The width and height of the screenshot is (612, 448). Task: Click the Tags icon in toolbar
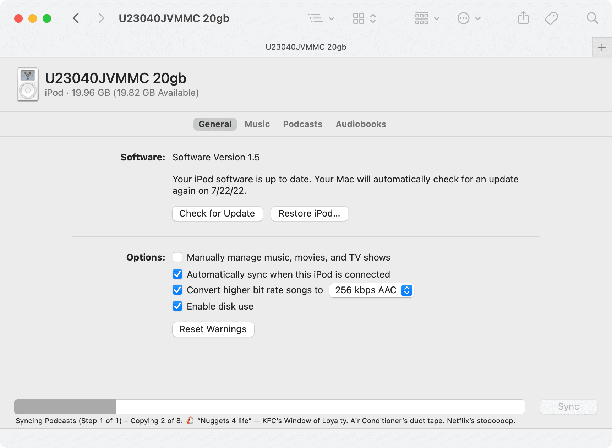tap(551, 18)
